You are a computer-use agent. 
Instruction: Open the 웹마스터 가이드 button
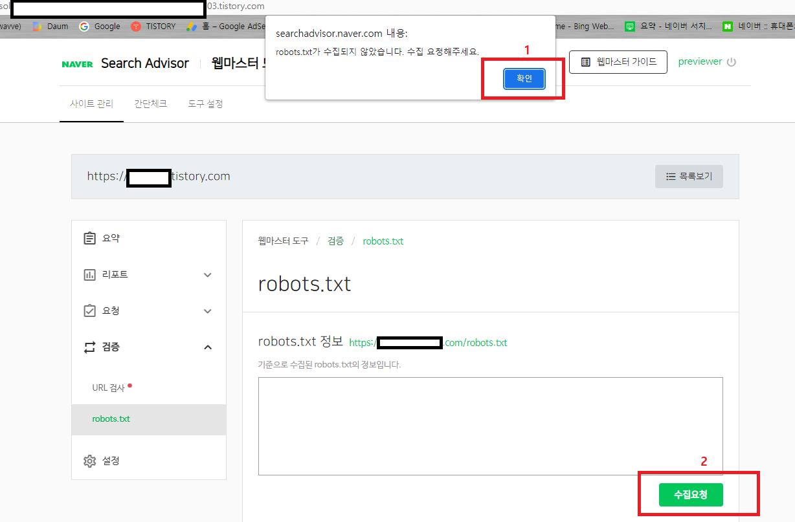(618, 62)
